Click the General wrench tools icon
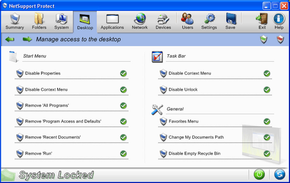The height and width of the screenshot is (183, 290). pos(157,110)
